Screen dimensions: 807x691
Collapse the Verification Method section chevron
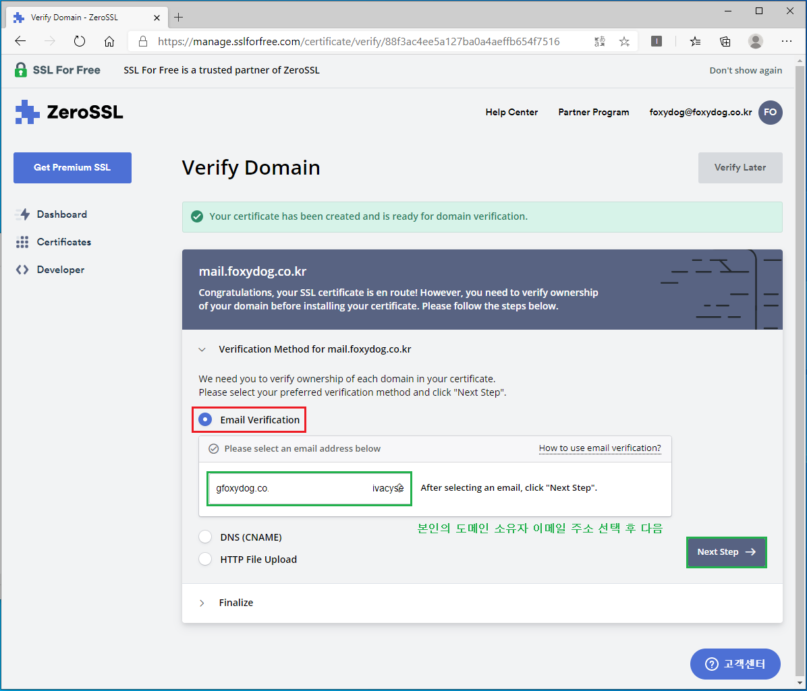point(202,350)
